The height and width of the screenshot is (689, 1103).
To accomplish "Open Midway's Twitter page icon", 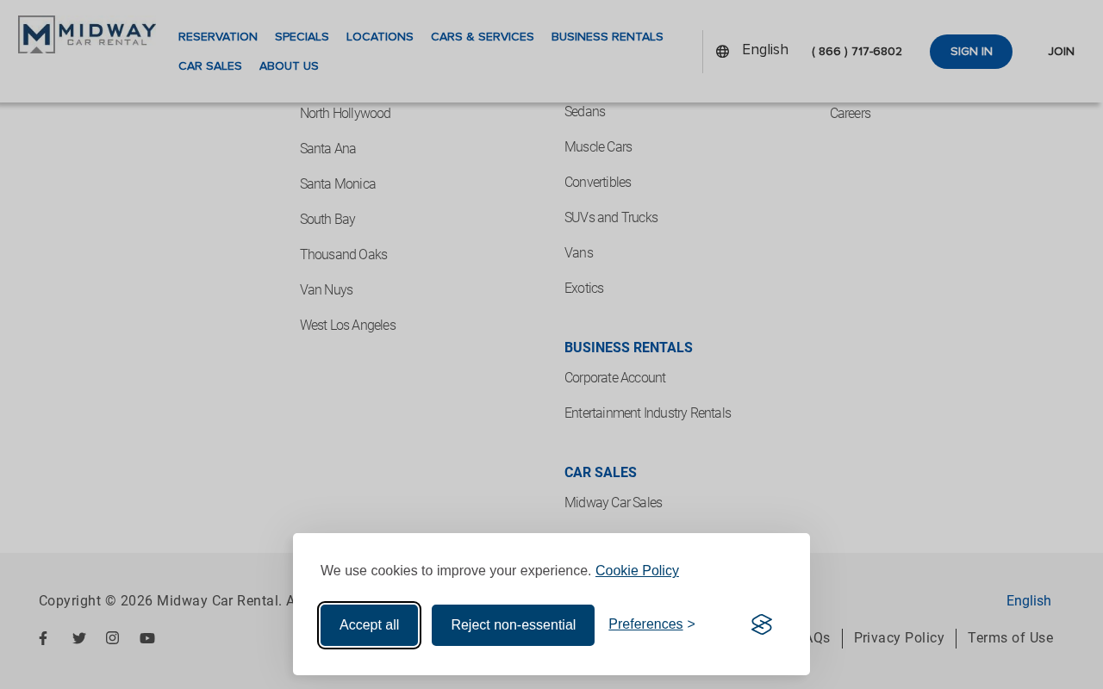I will [x=79, y=638].
